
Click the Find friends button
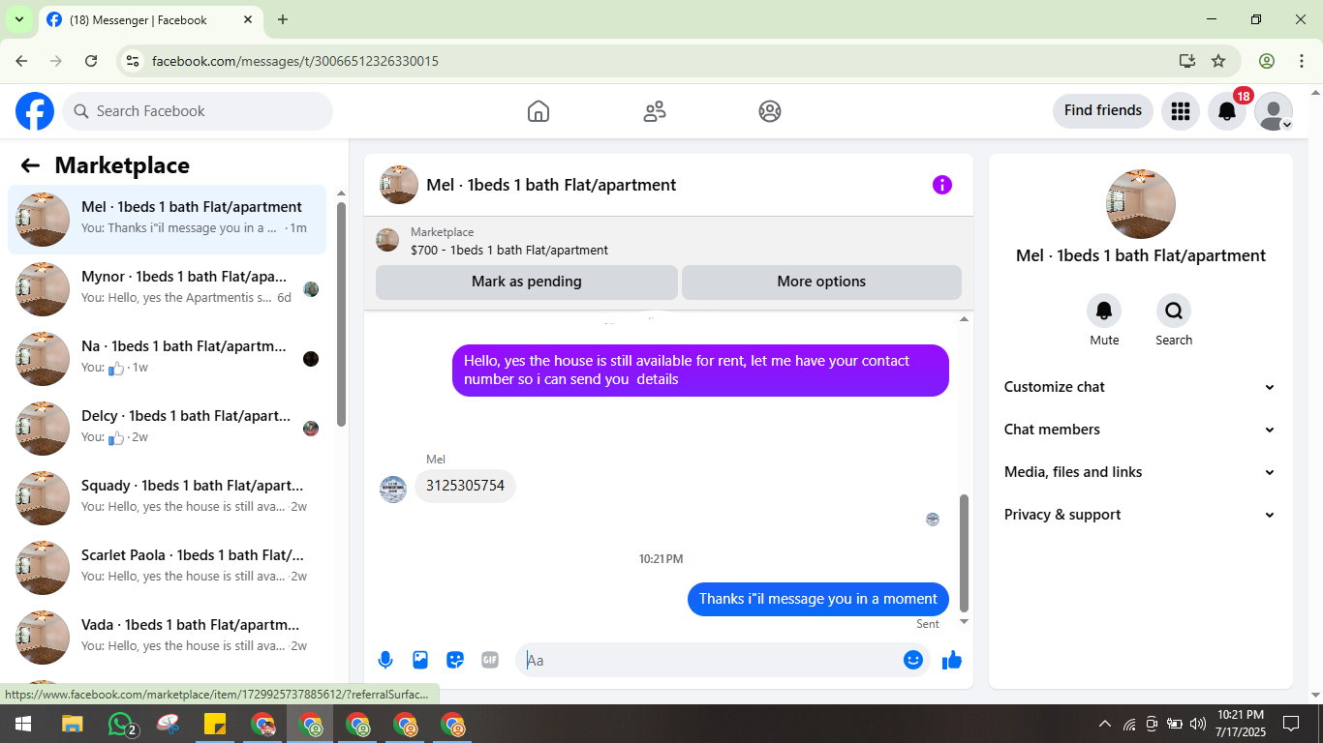[1103, 111]
